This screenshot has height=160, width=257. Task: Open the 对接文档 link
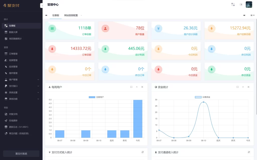6,113
